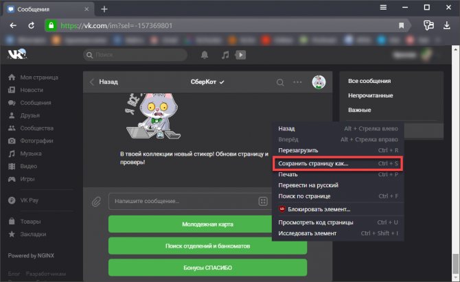
Task: Click the home icon beside Моя страница
Action: pos(12,78)
